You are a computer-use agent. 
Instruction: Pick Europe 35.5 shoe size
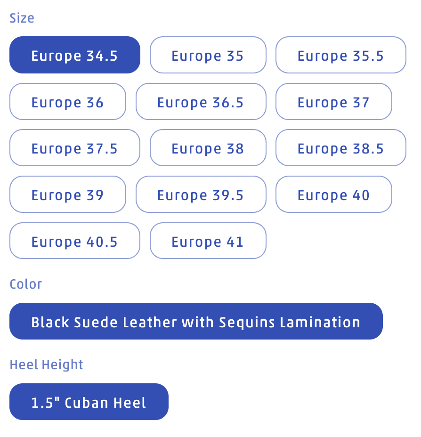340,55
